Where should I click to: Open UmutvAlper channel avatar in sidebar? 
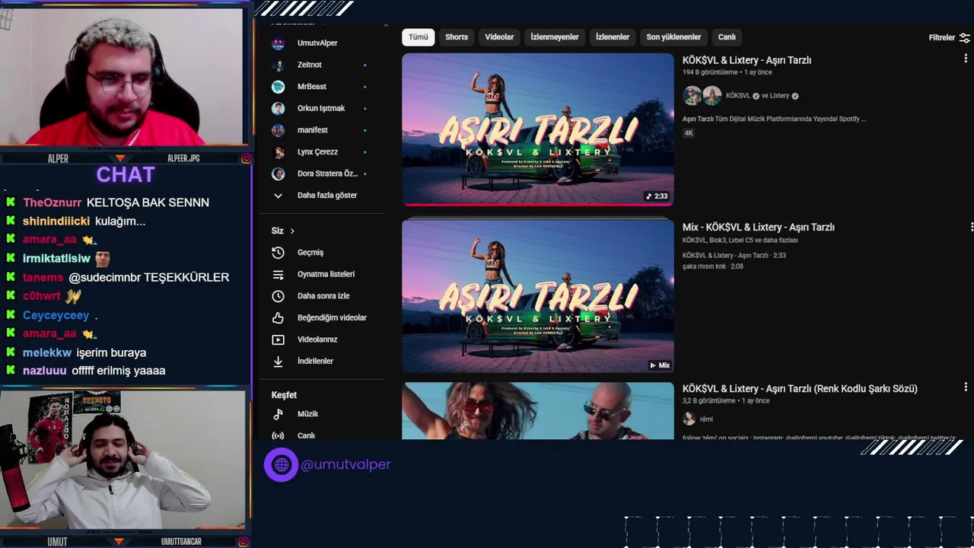point(279,43)
